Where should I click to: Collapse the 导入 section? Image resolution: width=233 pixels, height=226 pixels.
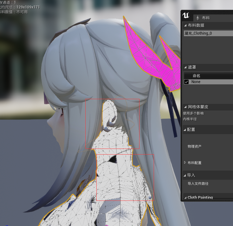click(x=185, y=176)
